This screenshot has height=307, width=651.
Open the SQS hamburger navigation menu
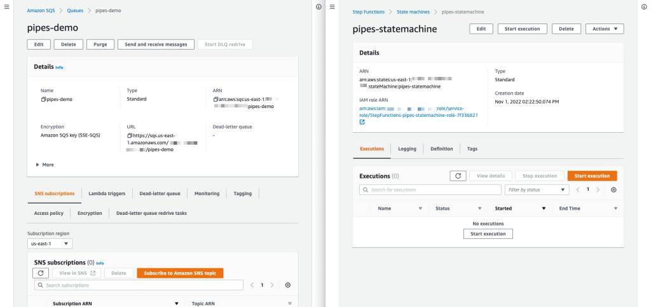tap(6, 7)
